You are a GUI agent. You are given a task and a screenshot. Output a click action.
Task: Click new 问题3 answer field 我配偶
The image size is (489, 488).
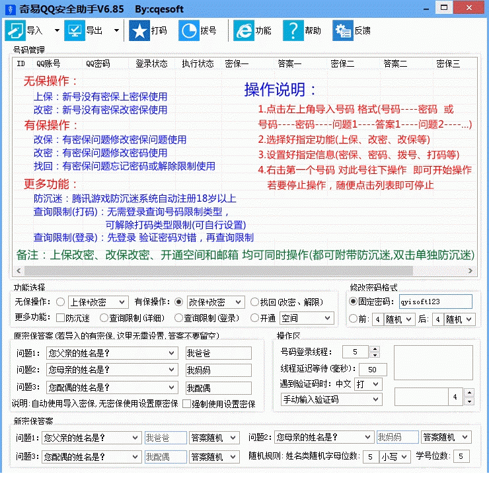pyautogui.click(x=165, y=457)
